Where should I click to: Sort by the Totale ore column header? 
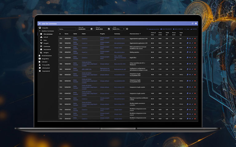pos(167,34)
